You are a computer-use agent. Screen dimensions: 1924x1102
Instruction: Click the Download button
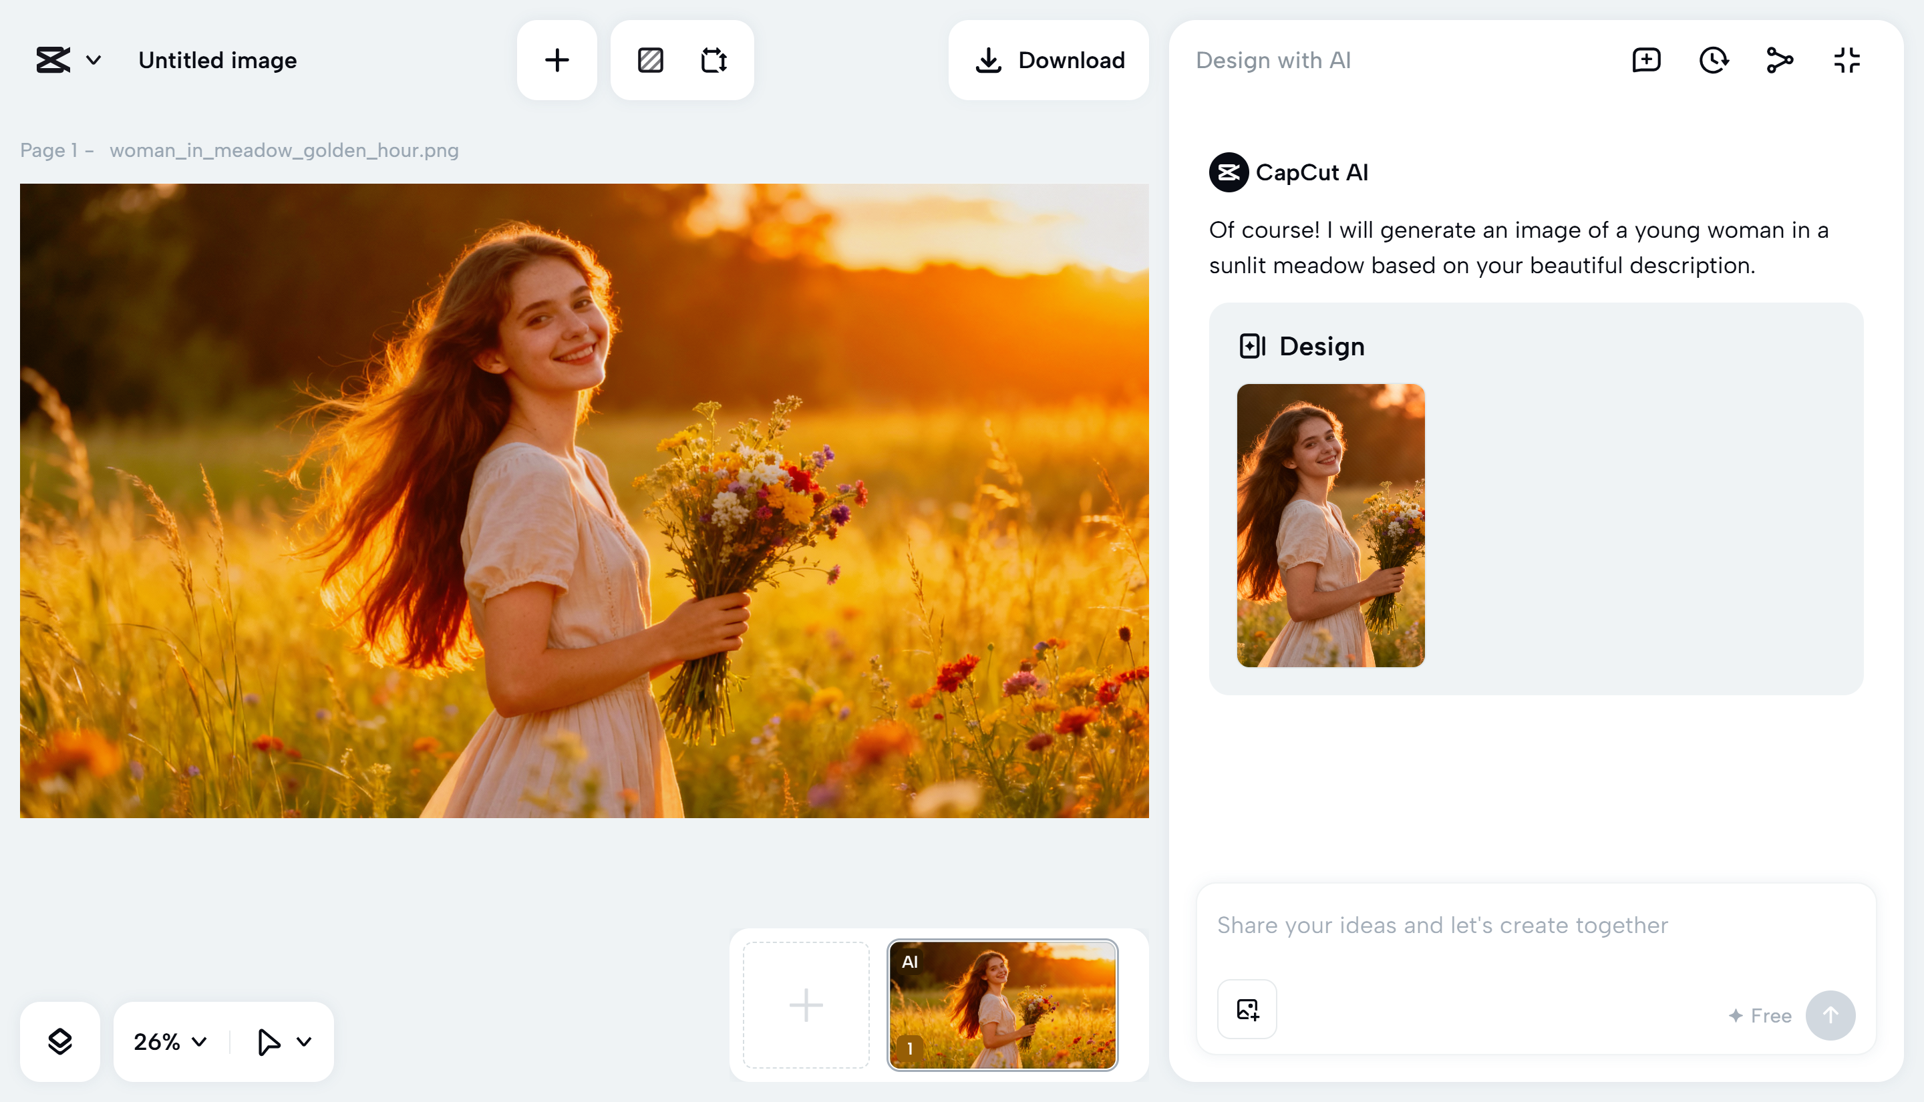tap(1049, 60)
